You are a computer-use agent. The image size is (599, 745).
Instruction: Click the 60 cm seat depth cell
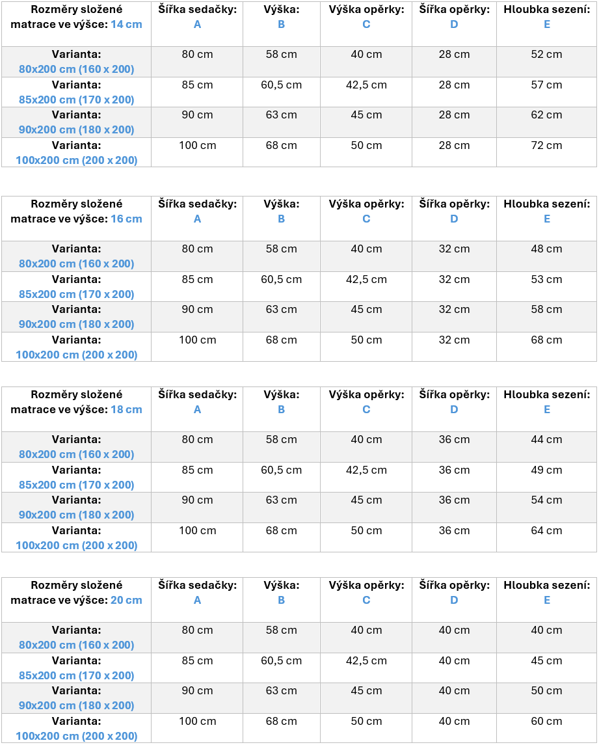[546, 721]
